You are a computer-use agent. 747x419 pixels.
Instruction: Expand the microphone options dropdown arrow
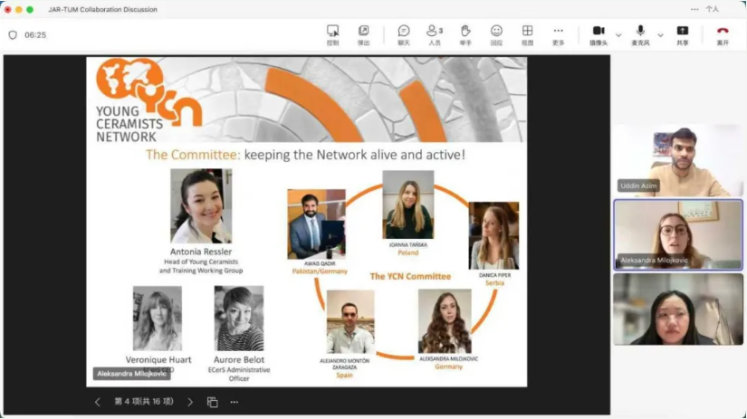(x=660, y=35)
